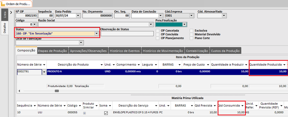Open the BARRAS filter in Matéria Prima Utilizada

click(192, 106)
